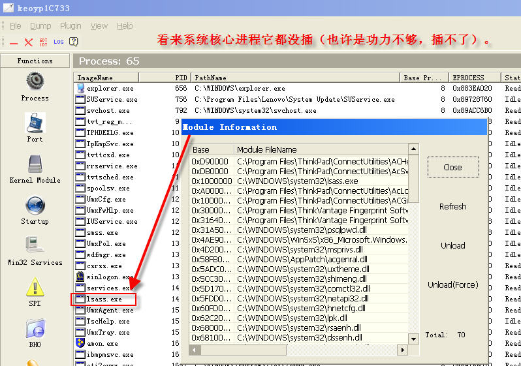Image resolution: width=521 pixels, height=366 pixels.
Task: Click the spoolsv.exe window icon
Action: coord(80,188)
